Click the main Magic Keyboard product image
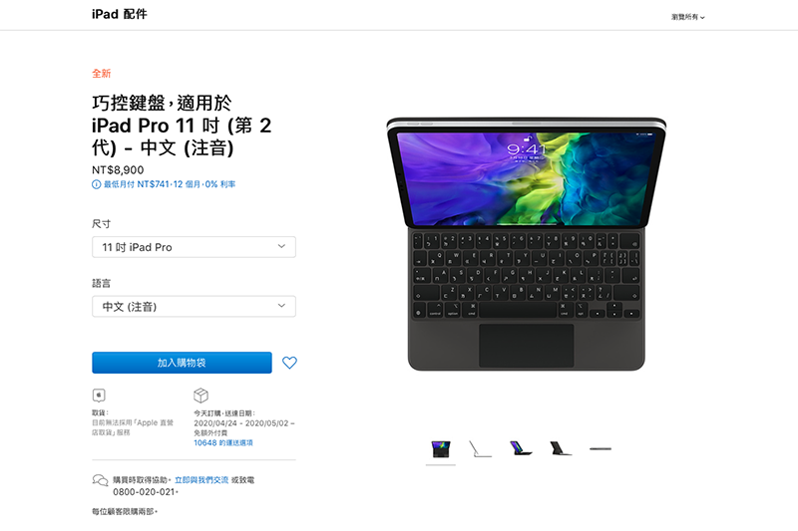The image size is (798, 531). point(527,244)
